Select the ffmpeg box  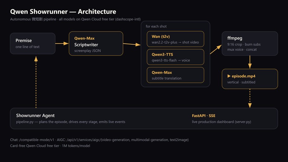click(250, 43)
